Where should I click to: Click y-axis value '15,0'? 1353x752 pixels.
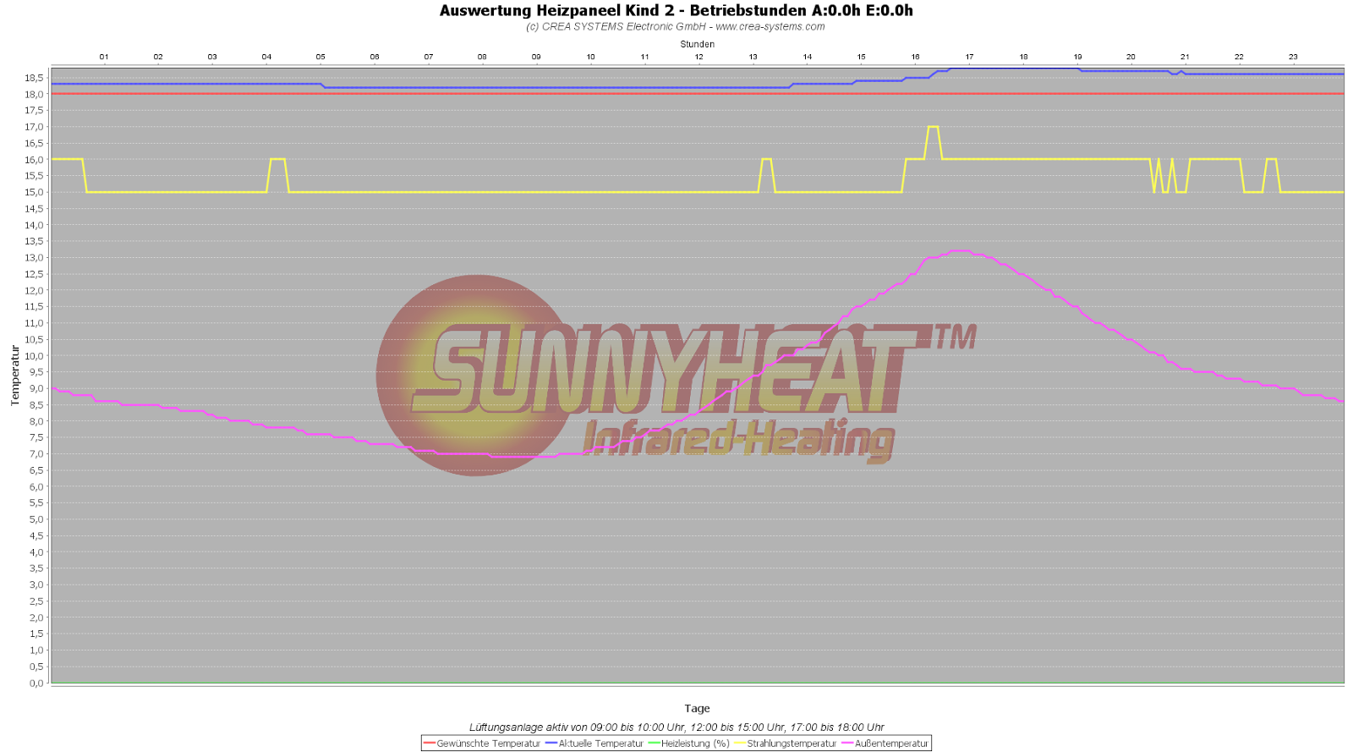[x=34, y=192]
